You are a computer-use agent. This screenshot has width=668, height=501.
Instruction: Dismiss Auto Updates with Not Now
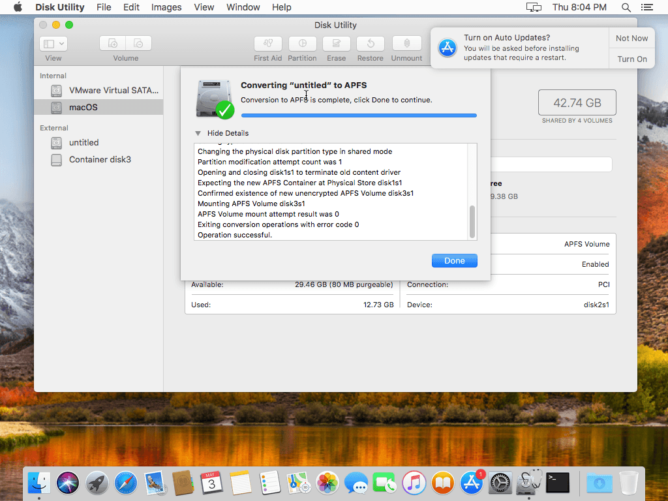click(x=631, y=38)
